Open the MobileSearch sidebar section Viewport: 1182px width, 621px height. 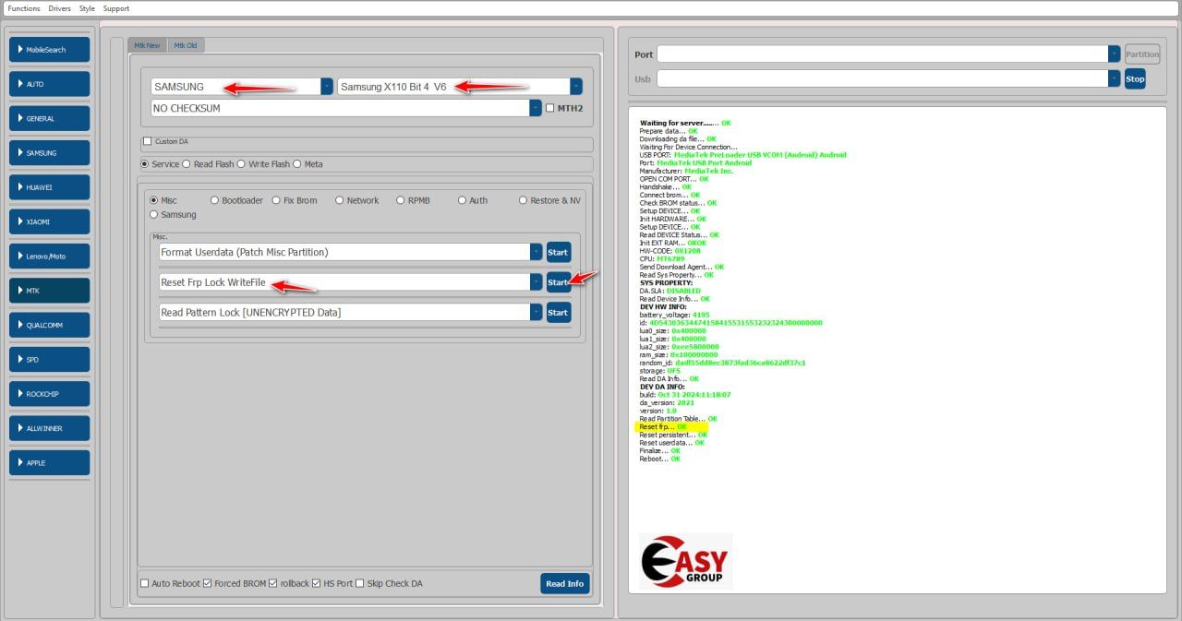click(x=50, y=50)
